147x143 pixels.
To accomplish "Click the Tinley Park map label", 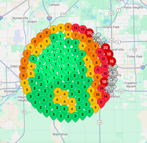I will pos(135,57).
